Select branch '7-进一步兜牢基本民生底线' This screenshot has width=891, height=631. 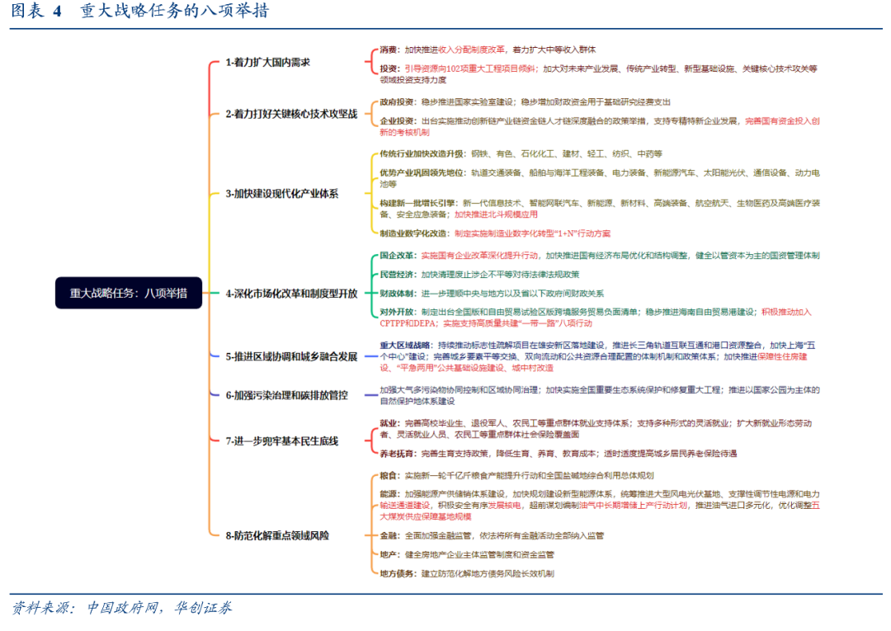pos(282,441)
